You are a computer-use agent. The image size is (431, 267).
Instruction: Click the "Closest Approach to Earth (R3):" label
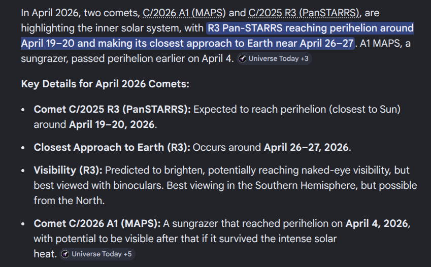pyautogui.click(x=110, y=147)
